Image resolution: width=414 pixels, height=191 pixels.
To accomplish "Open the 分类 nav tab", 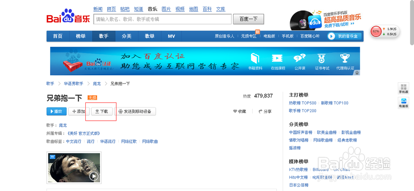I will coord(127,36).
